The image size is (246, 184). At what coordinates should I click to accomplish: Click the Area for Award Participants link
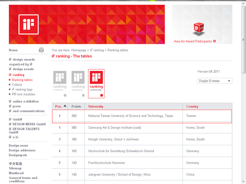(x=193, y=41)
